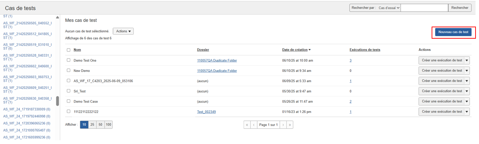Check the New Demo test case
The width and height of the screenshot is (479, 144).
click(x=68, y=70)
